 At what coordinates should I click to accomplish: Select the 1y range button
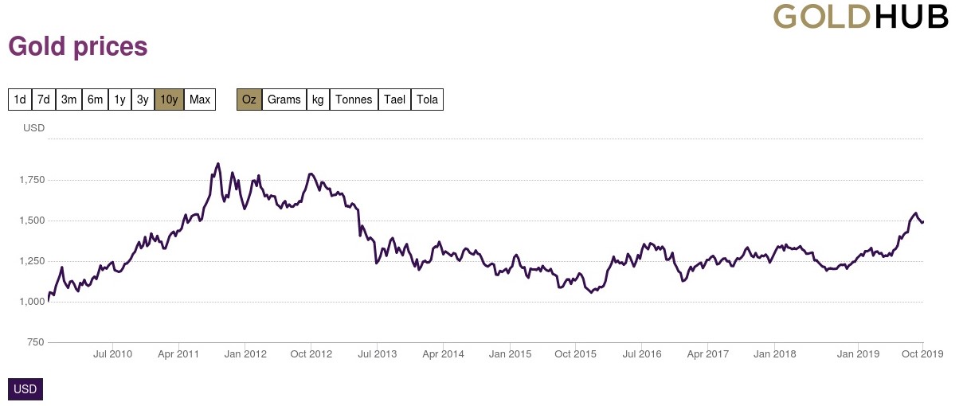click(x=119, y=100)
